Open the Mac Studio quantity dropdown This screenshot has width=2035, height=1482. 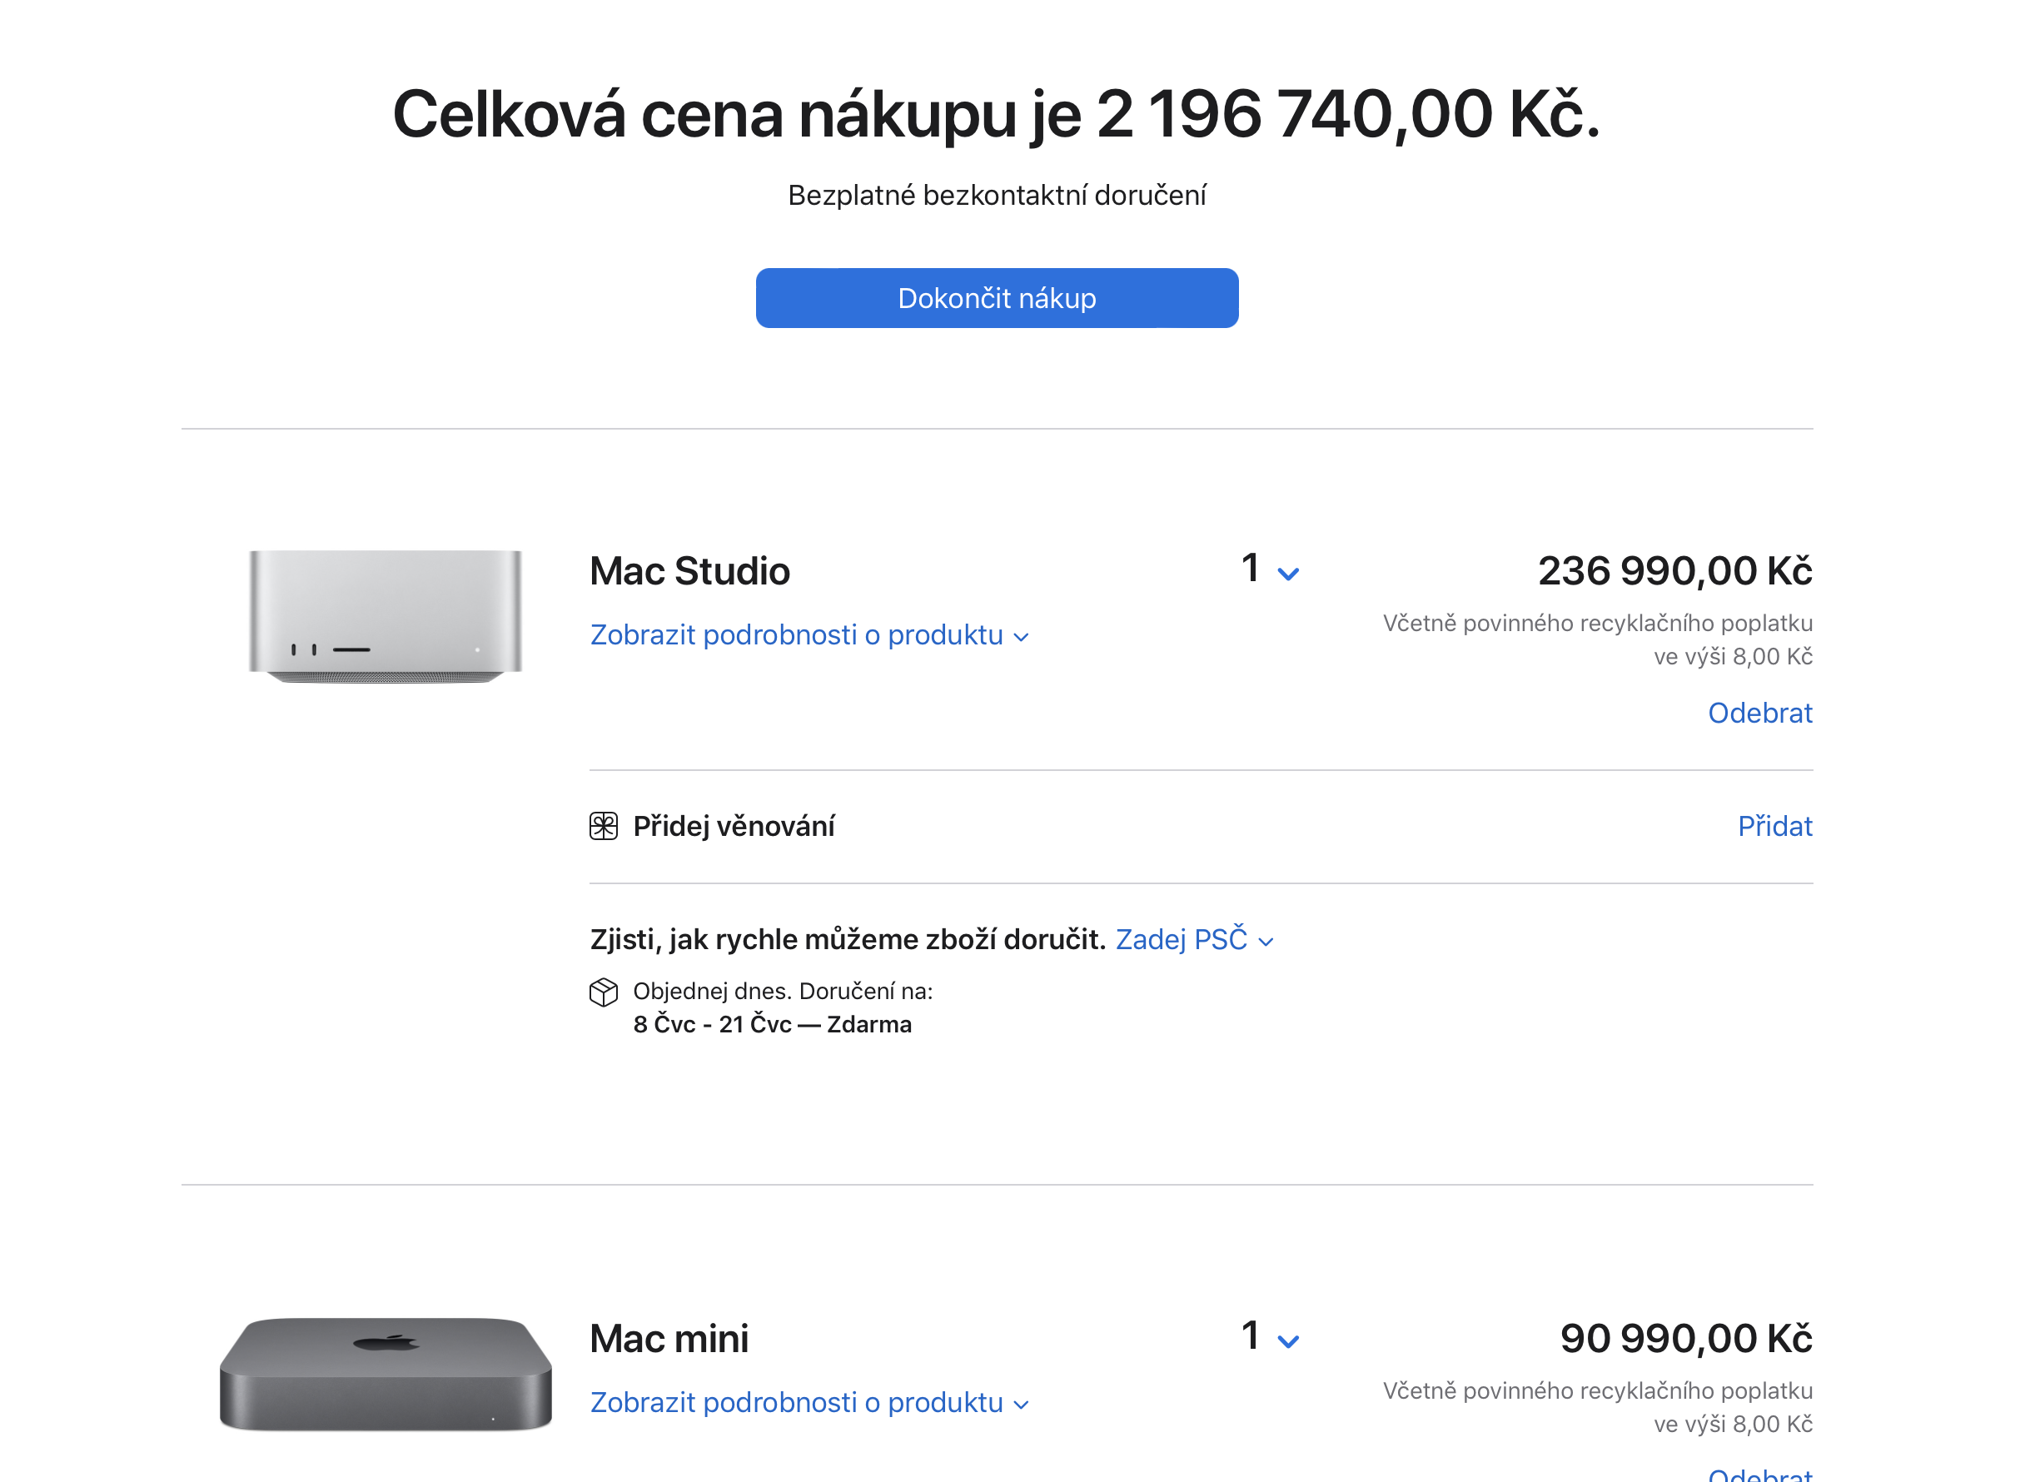point(1270,569)
